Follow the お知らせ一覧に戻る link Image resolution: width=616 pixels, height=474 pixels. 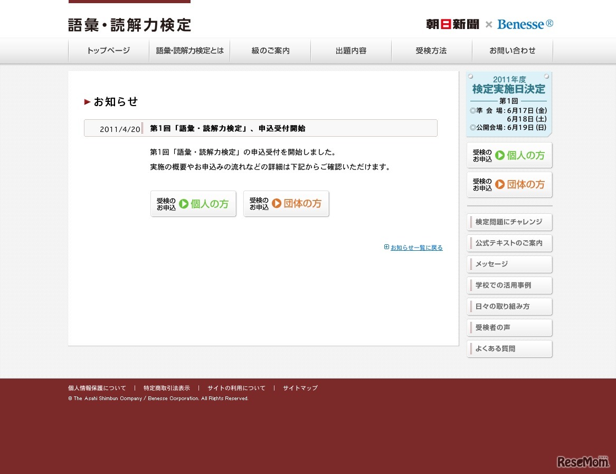[416, 248]
